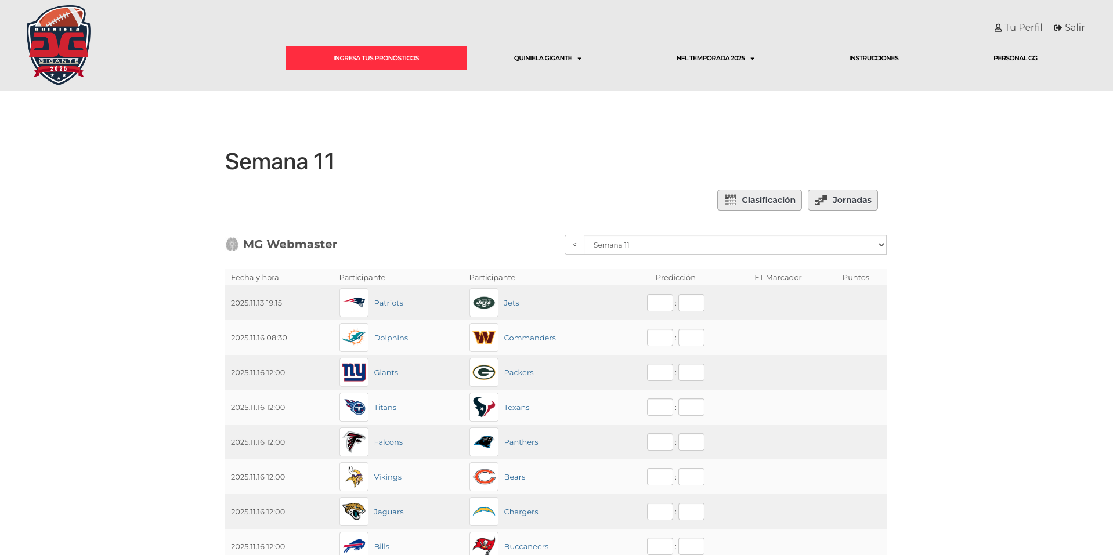Go to previous week with the arrow button
The height and width of the screenshot is (555, 1113).
pos(574,245)
